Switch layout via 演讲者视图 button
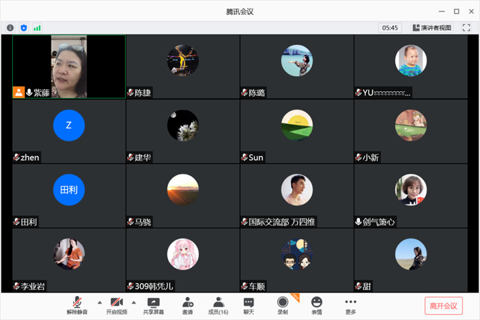Image resolution: width=480 pixels, height=320 pixels. pyautogui.click(x=432, y=28)
